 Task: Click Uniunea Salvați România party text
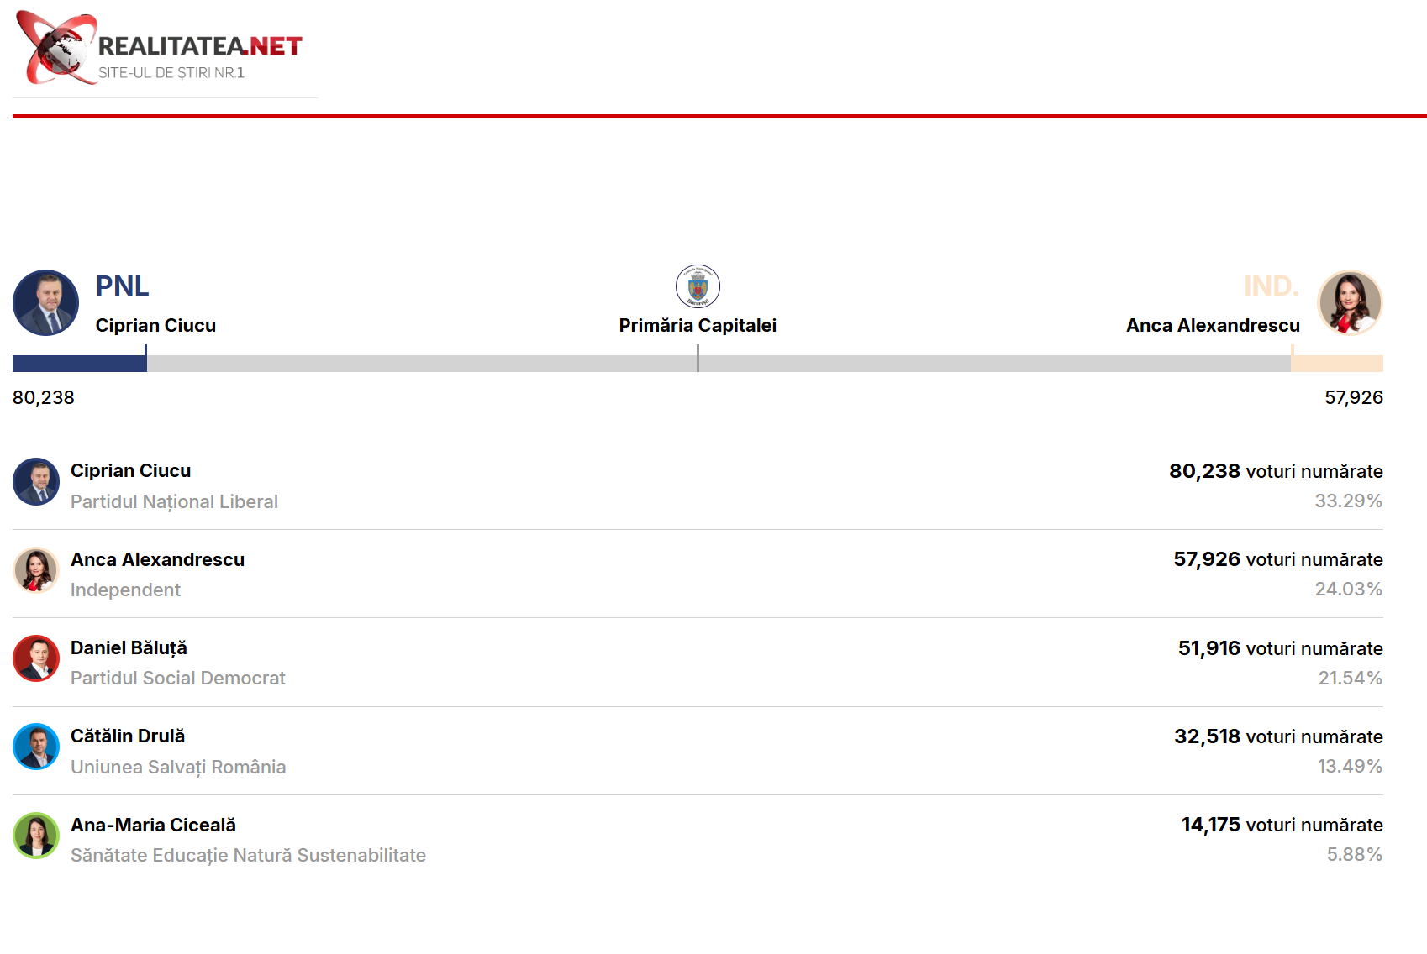[178, 768]
